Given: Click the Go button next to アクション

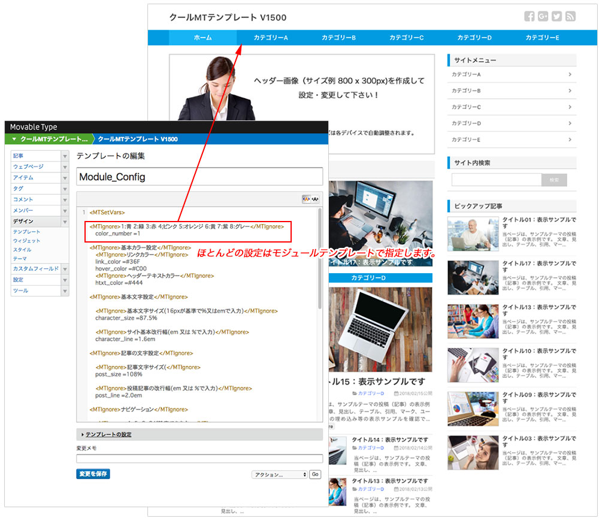Looking at the screenshot, I should [315, 474].
